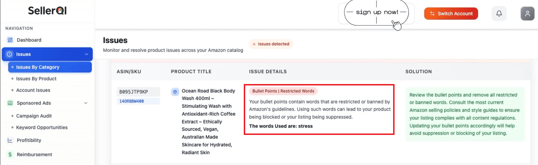Select the Issues By Category bullet dot
The width and height of the screenshot is (538, 165).
12,67
